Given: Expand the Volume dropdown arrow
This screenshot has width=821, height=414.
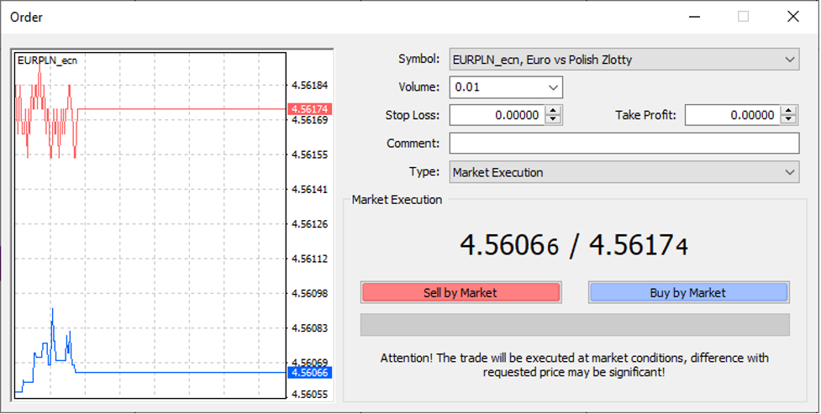Looking at the screenshot, I should 552,87.
